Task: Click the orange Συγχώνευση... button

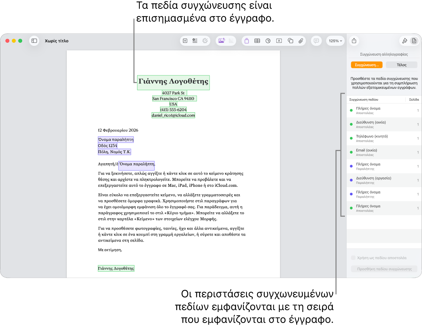Action: [x=367, y=65]
